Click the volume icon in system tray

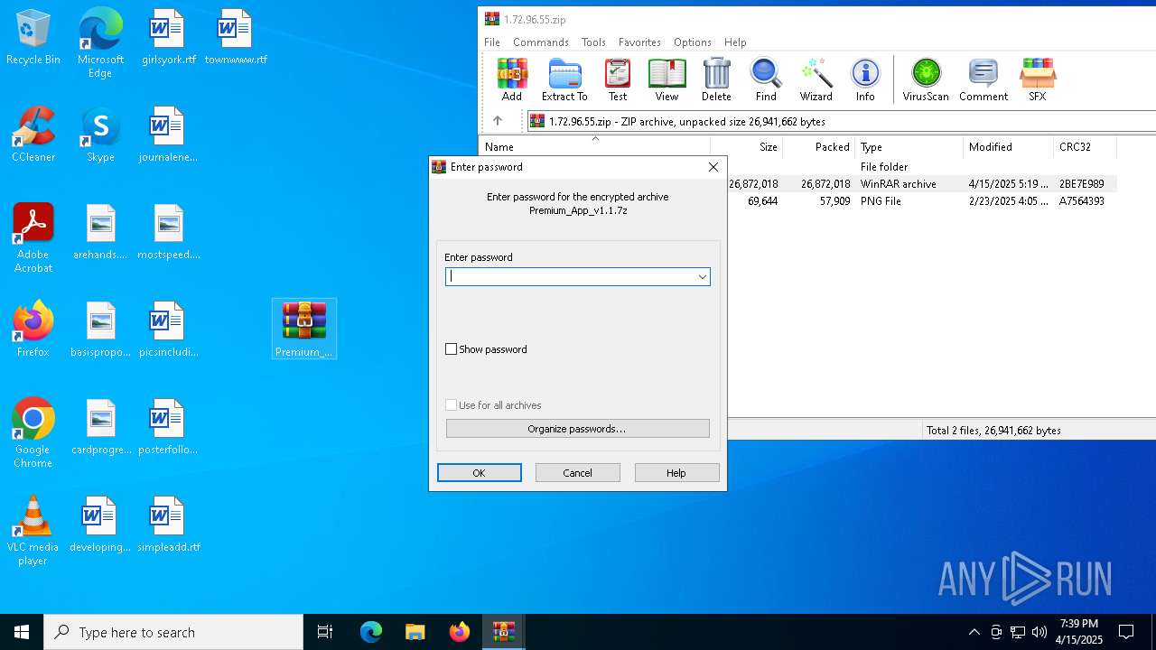1039,632
